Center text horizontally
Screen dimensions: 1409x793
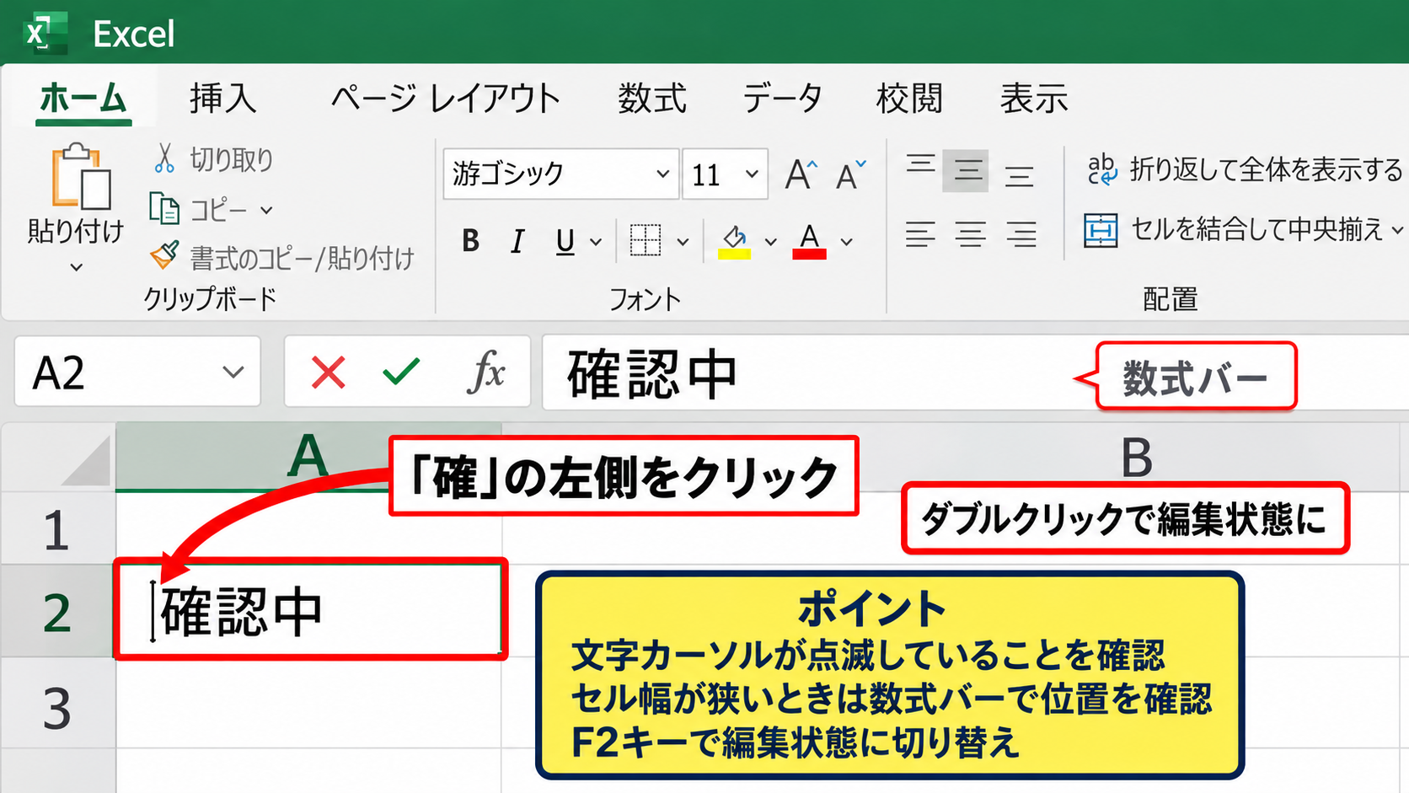pos(970,233)
